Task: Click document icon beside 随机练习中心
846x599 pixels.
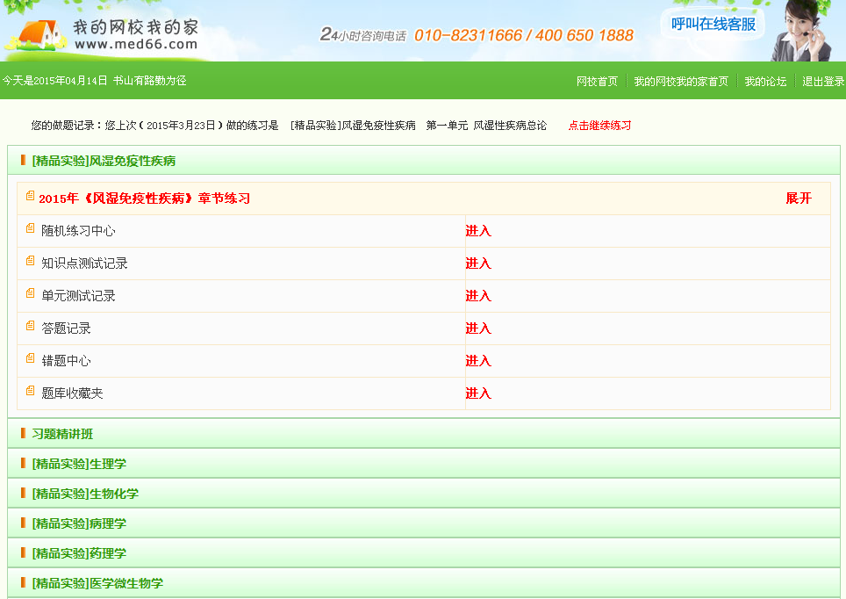Action: tap(31, 228)
